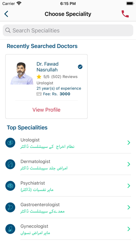Tap the Dr. Fawad Nasrullah name
Viewport: 136px width, 242px height.
(48, 67)
